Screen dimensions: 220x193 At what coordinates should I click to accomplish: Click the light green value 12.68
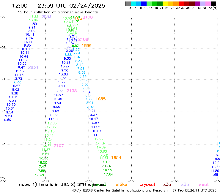click(x=51, y=127)
